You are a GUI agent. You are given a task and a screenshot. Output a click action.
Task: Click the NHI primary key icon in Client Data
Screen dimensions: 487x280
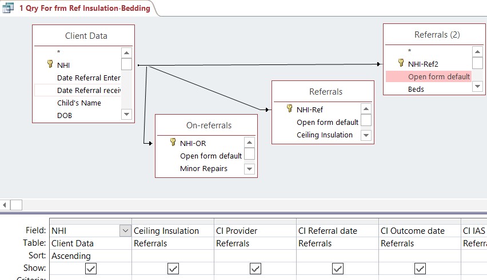click(x=50, y=64)
